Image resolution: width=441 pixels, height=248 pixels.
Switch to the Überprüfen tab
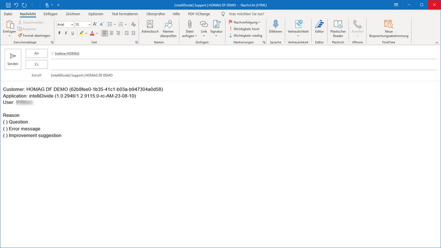tap(155, 14)
